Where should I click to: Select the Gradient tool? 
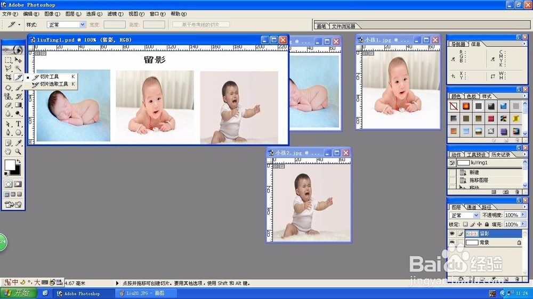point(18,105)
